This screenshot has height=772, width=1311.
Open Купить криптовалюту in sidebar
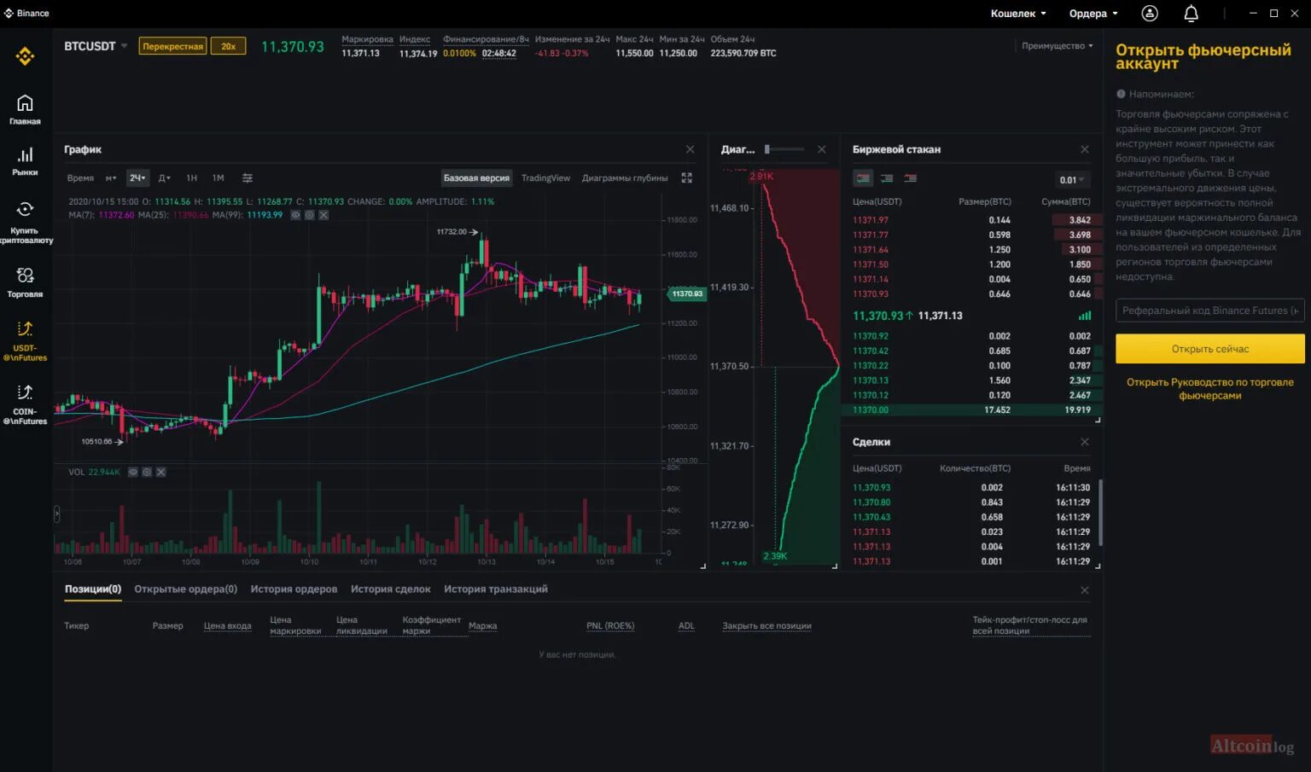click(x=25, y=222)
